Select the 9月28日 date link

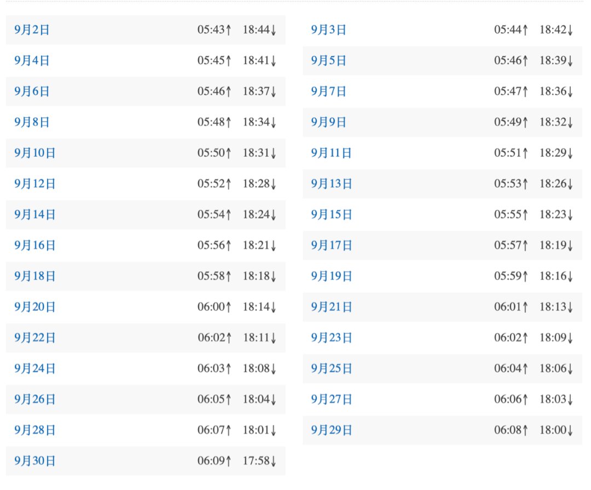pyautogui.click(x=35, y=430)
